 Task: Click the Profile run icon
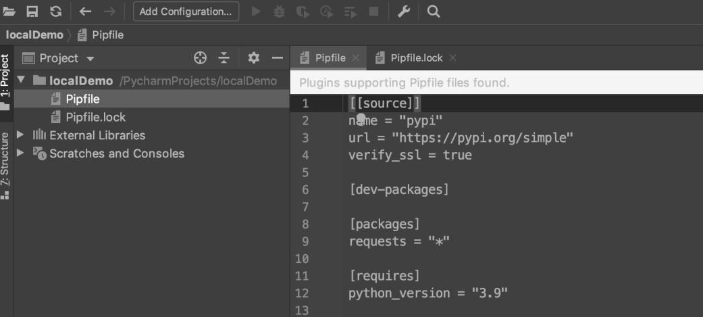tap(326, 11)
